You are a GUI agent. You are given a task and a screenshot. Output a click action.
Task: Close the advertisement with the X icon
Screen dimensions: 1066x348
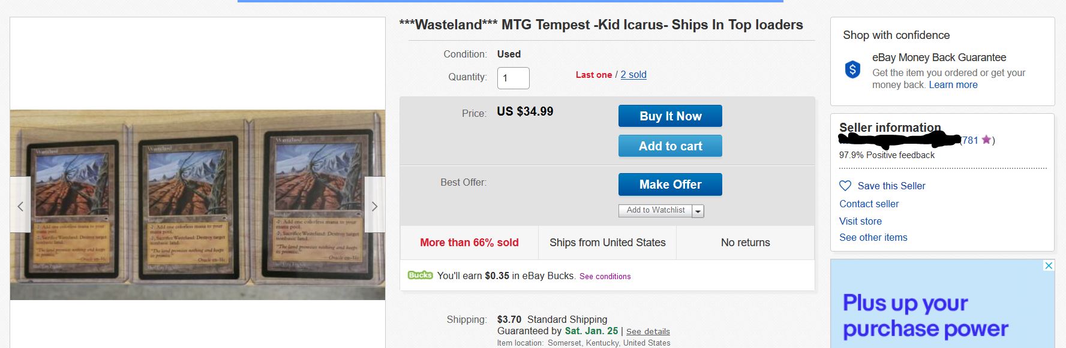click(1049, 265)
